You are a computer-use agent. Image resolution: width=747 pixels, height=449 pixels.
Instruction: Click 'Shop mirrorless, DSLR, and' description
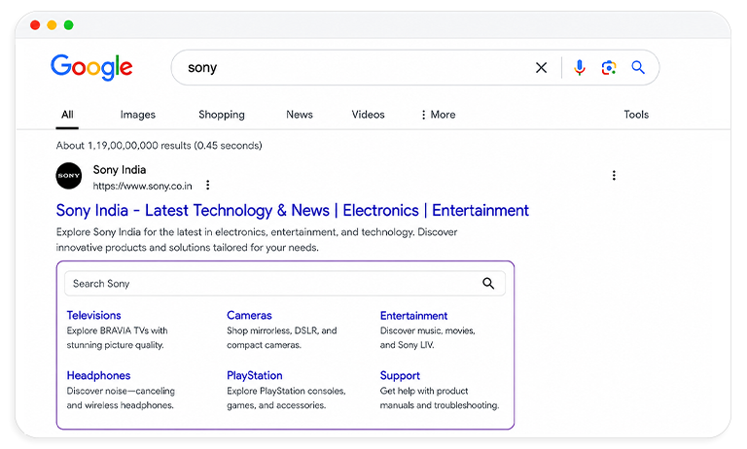click(281, 330)
